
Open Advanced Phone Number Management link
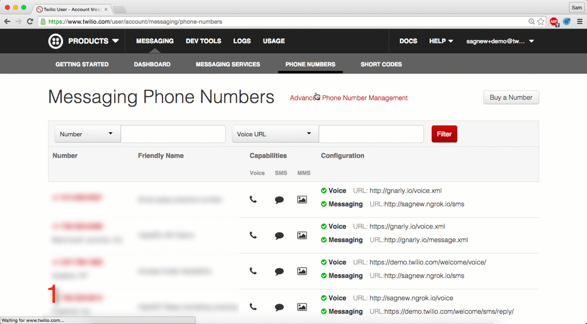348,98
